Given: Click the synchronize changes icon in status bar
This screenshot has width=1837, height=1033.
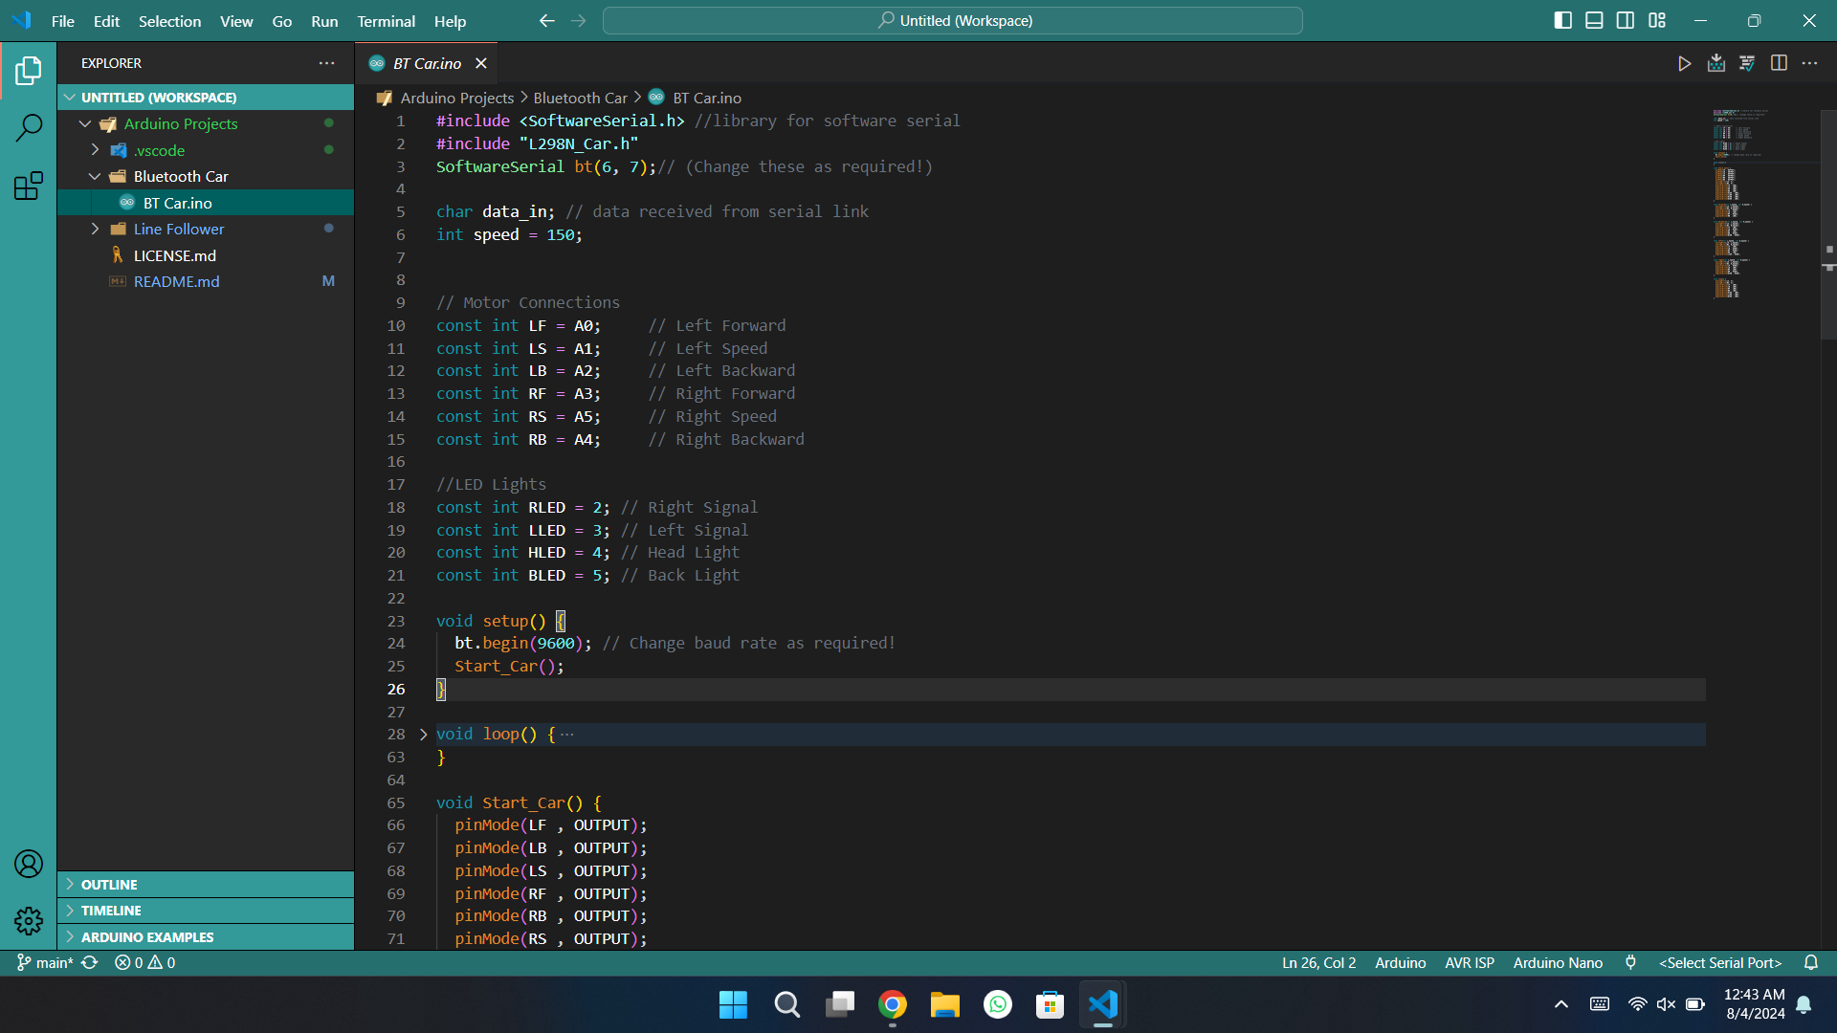Looking at the screenshot, I should click(x=90, y=963).
